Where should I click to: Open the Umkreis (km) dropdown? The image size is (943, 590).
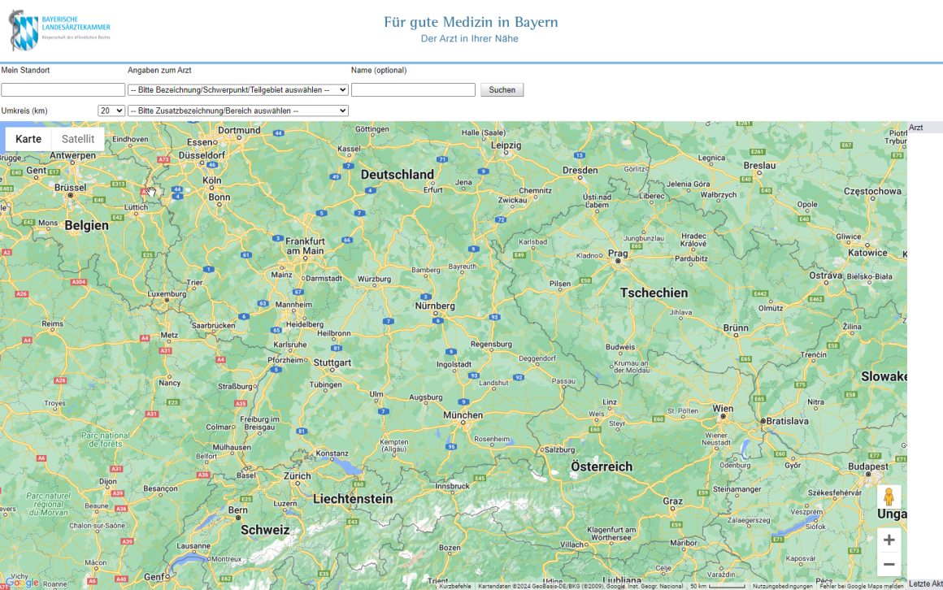[x=111, y=111]
